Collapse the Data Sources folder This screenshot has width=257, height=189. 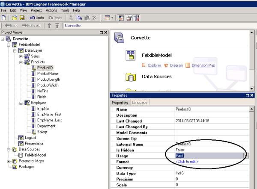pyautogui.click(x=9, y=150)
